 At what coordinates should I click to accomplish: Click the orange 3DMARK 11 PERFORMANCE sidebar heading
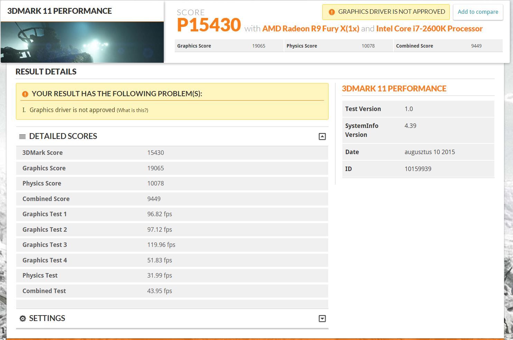[x=394, y=89]
